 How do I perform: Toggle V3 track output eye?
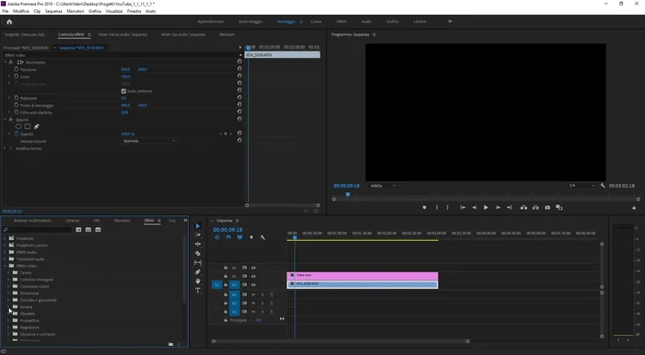point(253,268)
